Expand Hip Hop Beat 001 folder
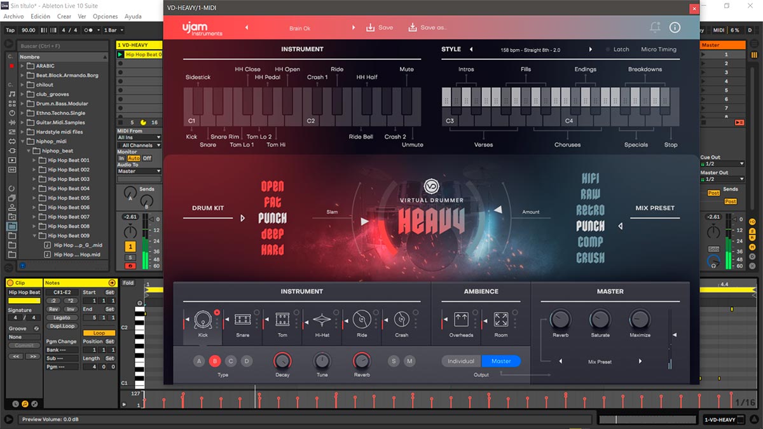 35,160
